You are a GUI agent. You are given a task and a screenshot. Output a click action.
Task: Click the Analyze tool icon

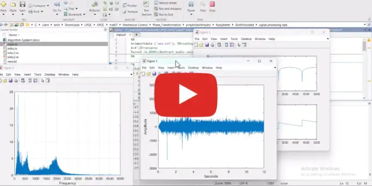tap(130, 11)
